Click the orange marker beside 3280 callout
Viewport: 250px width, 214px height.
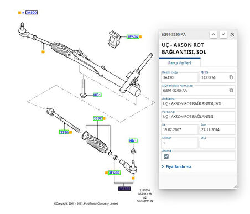71,132
